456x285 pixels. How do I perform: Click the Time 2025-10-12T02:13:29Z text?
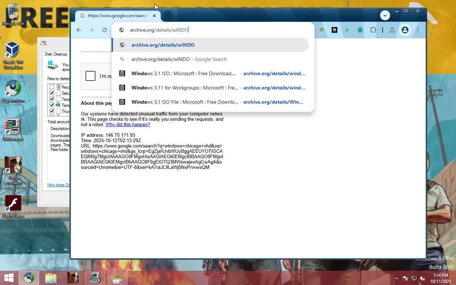pos(111,141)
